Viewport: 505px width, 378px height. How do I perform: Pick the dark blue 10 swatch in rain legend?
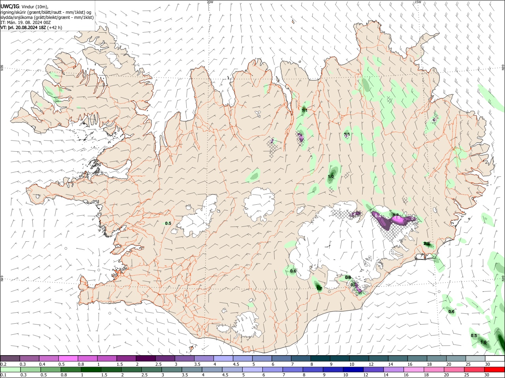click(x=353, y=369)
